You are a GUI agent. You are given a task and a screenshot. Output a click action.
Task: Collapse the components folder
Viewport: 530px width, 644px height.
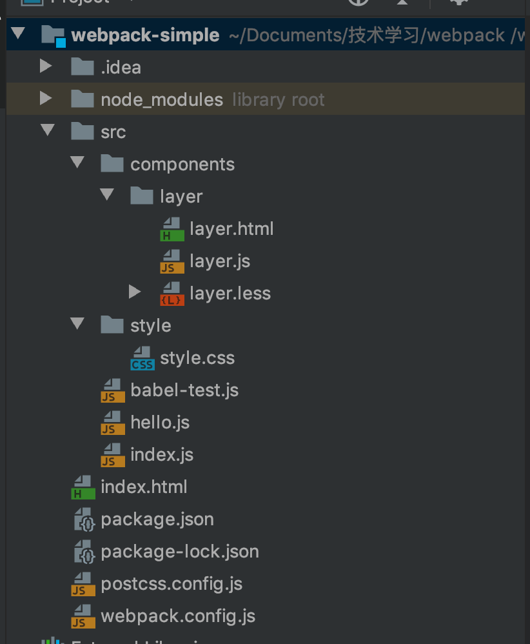[x=77, y=163]
